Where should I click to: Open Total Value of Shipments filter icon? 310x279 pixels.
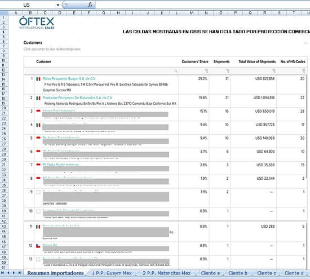(x=273, y=71)
